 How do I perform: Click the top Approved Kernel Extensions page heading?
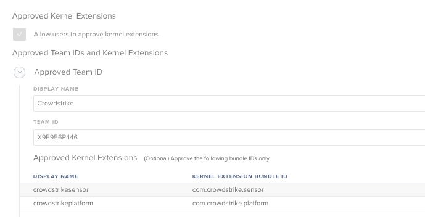64,16
